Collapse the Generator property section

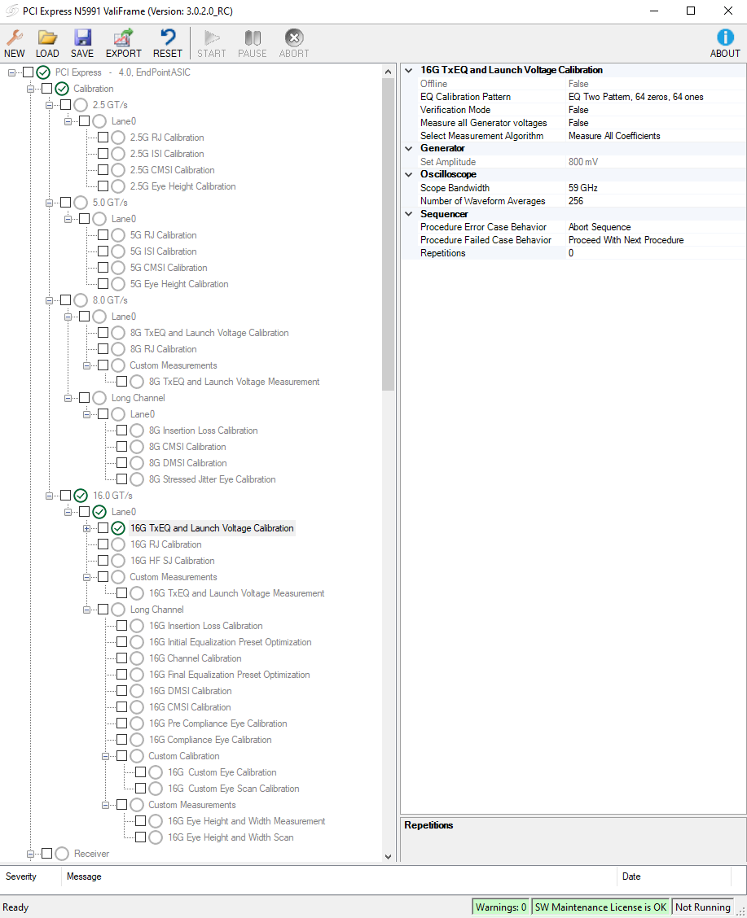[409, 149]
